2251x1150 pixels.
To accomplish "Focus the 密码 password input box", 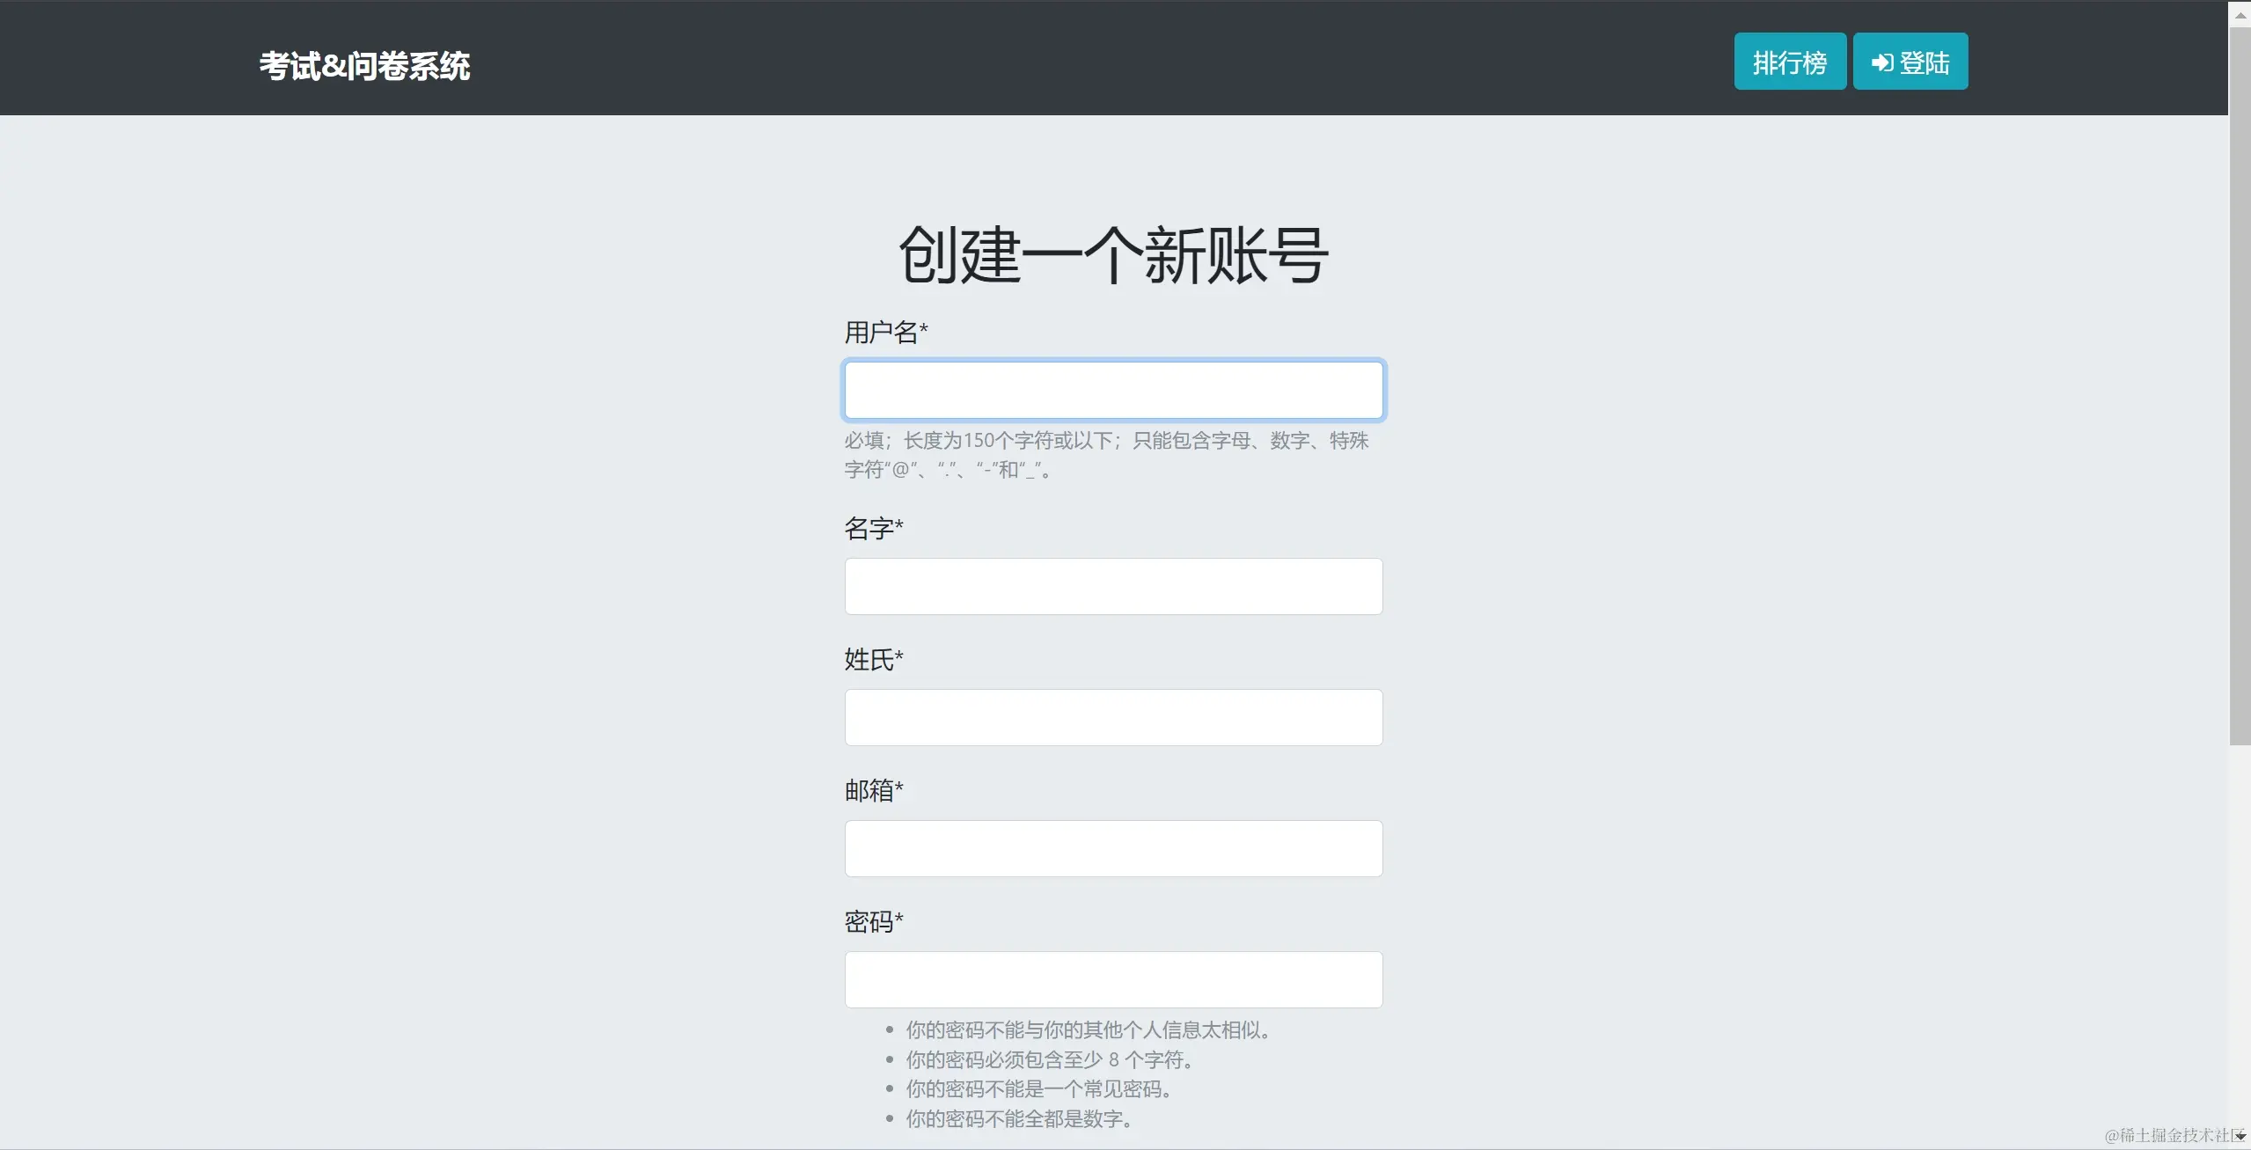I will [x=1113, y=979].
